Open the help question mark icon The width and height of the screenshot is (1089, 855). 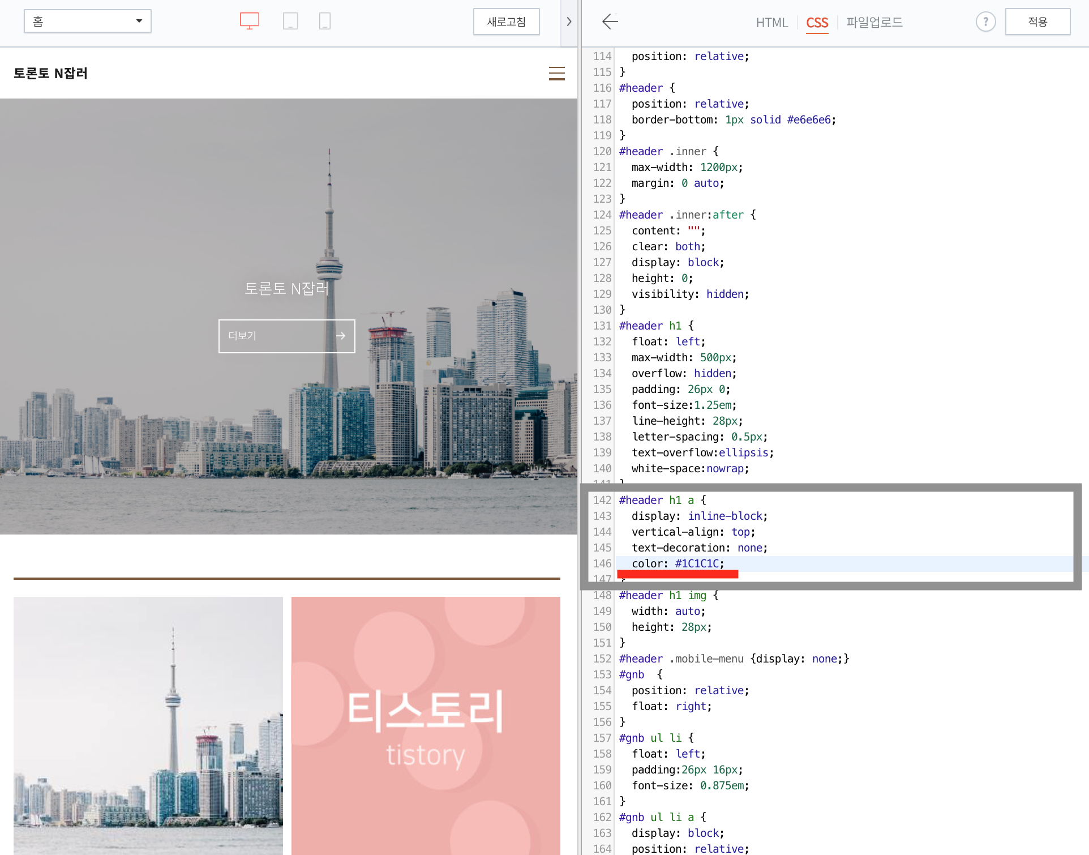click(985, 22)
